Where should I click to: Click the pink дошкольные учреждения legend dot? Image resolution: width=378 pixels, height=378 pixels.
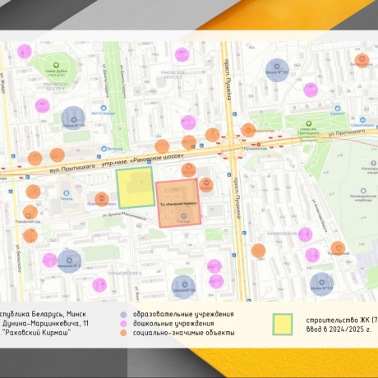pyautogui.click(x=123, y=324)
